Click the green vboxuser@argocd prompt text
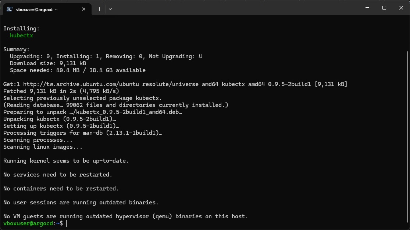 (28, 223)
